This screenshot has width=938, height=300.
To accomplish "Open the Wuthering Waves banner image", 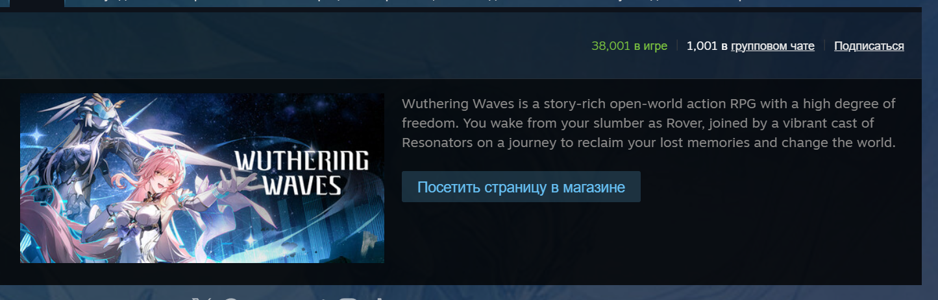I will (202, 178).
